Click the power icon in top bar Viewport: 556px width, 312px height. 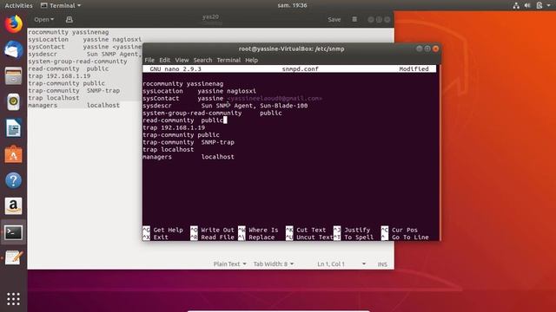point(539,5)
